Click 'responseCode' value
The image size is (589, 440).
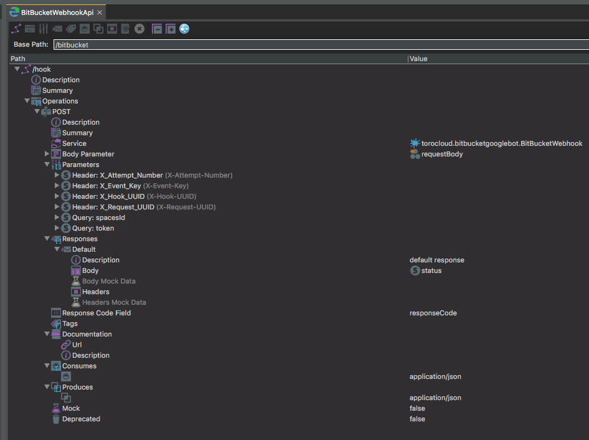click(x=433, y=313)
